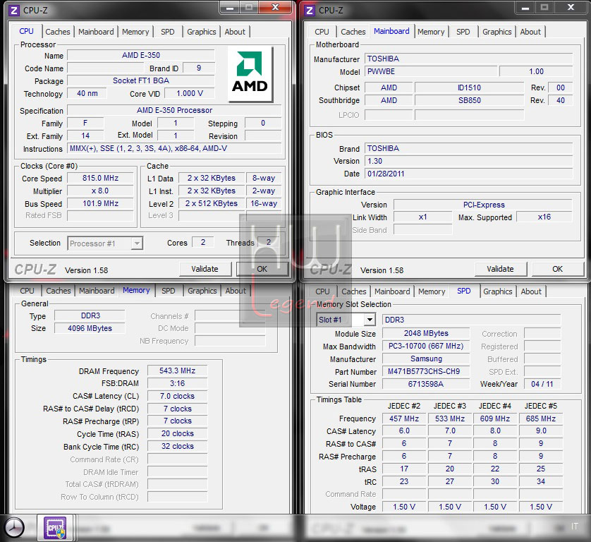The height and width of the screenshot is (542, 591).
Task: Click the IT language indicator in taskbar
Action: coord(574,526)
